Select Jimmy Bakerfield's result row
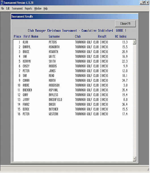 tap(73, 100)
